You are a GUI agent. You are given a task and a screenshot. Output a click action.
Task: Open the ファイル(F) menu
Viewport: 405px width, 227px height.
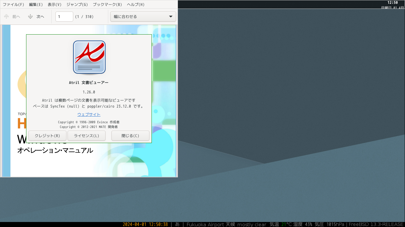[x=13, y=4]
